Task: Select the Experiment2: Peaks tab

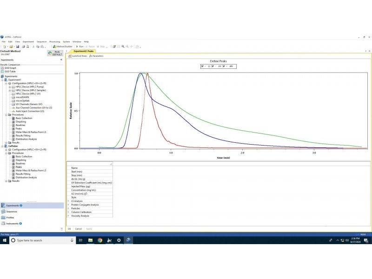Action: 83,51
